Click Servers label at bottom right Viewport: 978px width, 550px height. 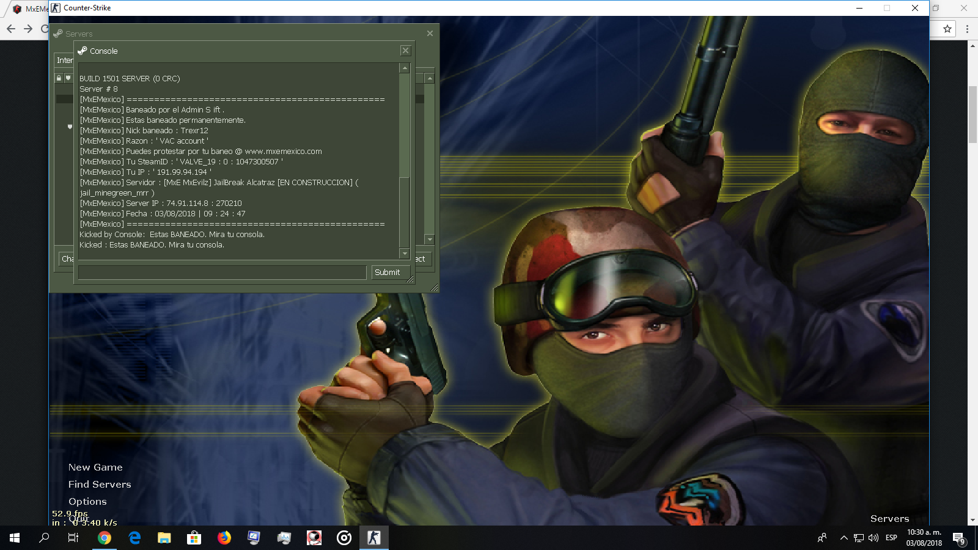[x=889, y=519]
